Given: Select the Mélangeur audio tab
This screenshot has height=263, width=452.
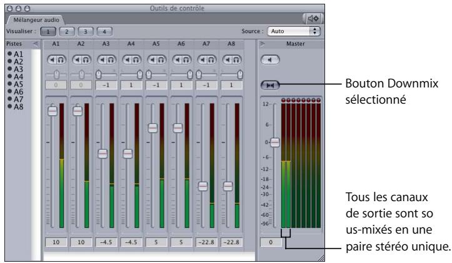Looking at the screenshot, I should click(36, 20).
